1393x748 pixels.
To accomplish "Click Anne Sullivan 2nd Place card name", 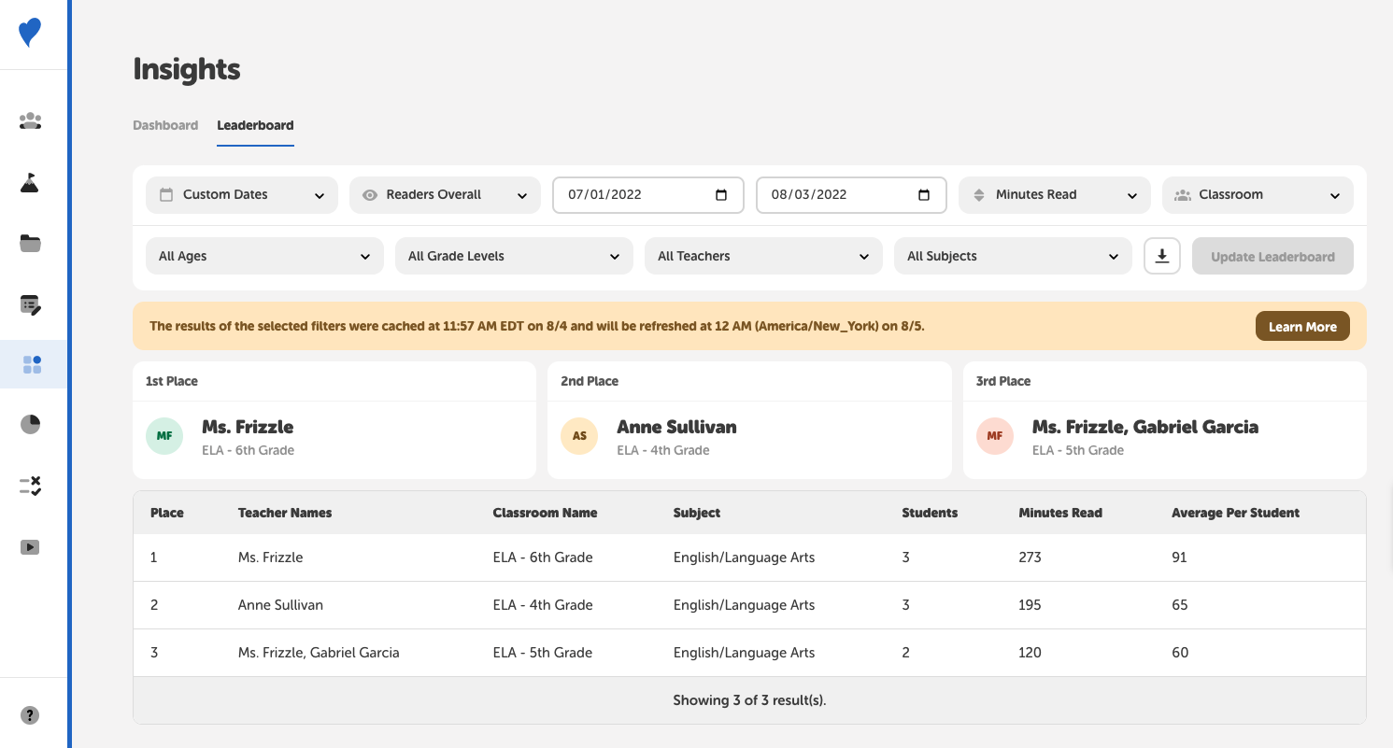I will point(676,427).
